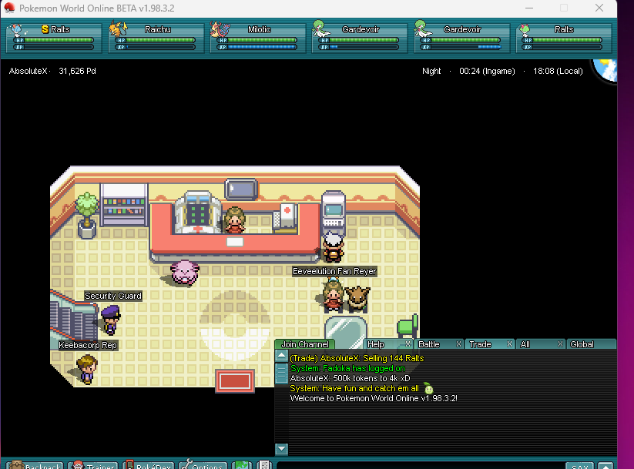
Task: Open the Trainer card
Action: pos(93,465)
